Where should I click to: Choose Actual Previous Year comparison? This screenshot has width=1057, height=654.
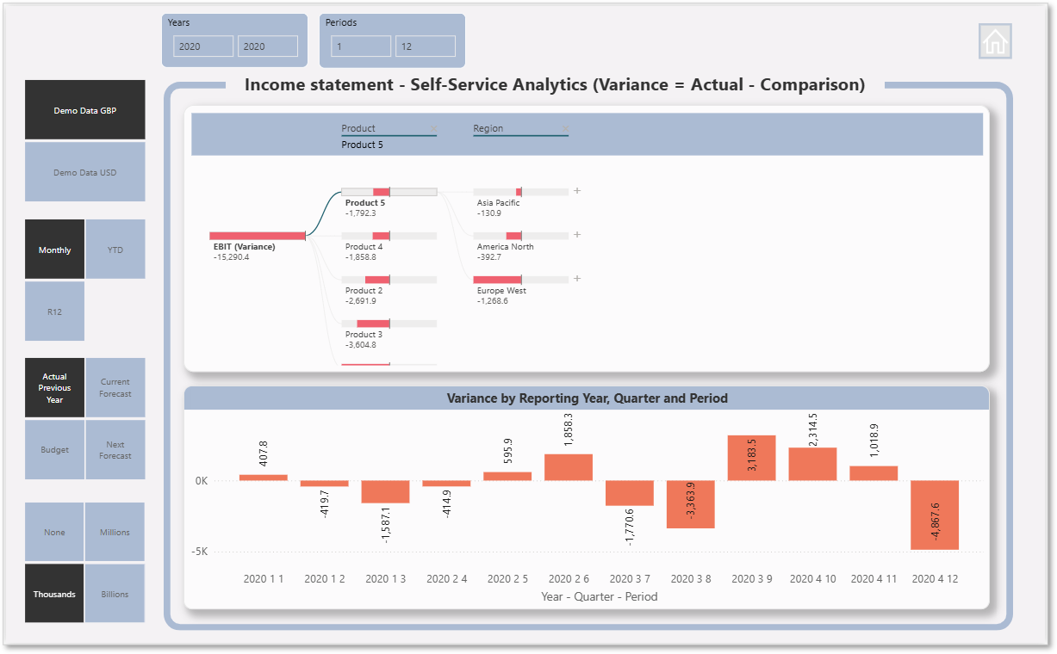tap(55, 388)
